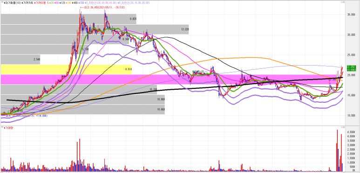Image resolution: width=360 pixels, height=173 pixels.
Task: Click the price panel top-right control icon
Action: (x=343, y=2)
